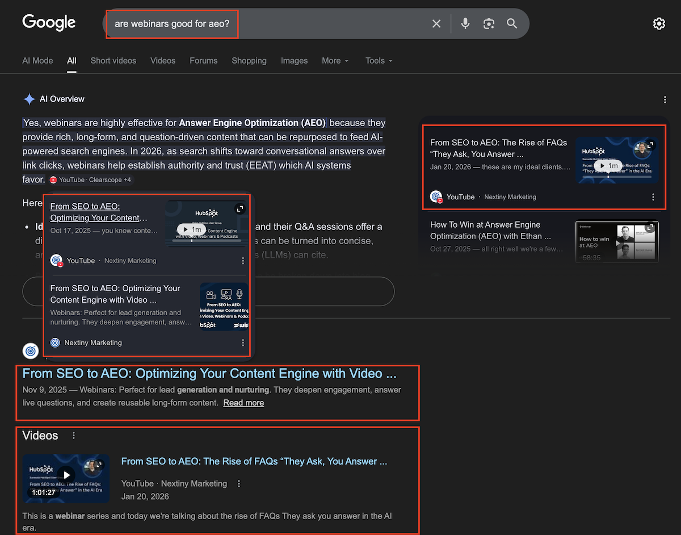Open AI Overview three-dot options menu
This screenshot has width=681, height=535.
[665, 100]
